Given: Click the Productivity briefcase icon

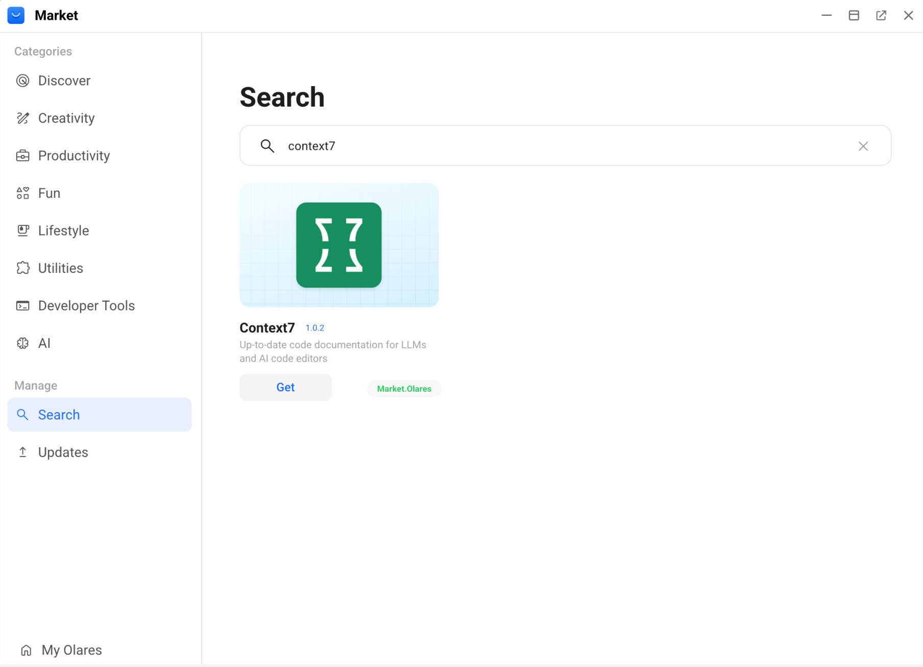Looking at the screenshot, I should (x=22, y=156).
